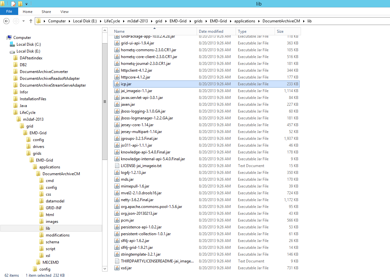Select the DB2 folder in navigation tree
This screenshot has height=279, width=390.
point(23,65)
